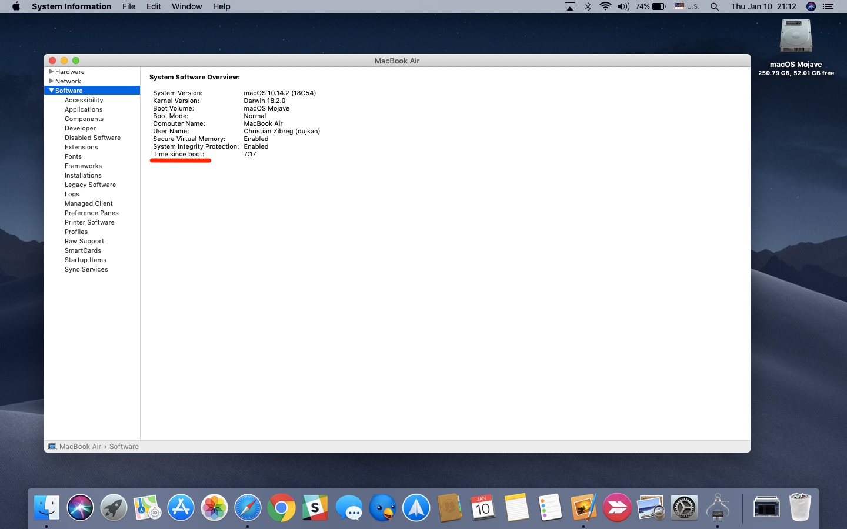Click the volume icon in menu bar
Image resolution: width=847 pixels, height=529 pixels.
(623, 6)
